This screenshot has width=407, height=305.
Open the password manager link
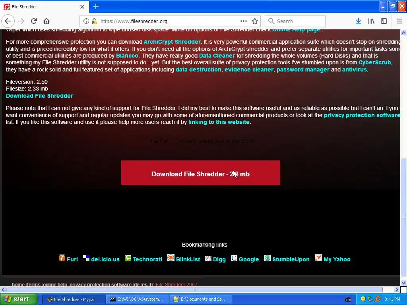[x=303, y=69]
